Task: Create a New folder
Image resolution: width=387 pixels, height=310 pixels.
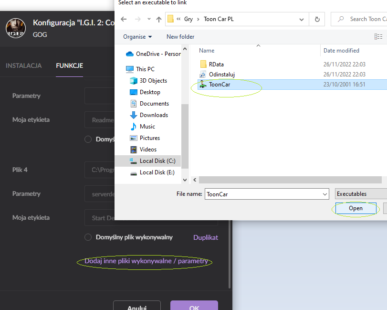Action: click(x=180, y=37)
